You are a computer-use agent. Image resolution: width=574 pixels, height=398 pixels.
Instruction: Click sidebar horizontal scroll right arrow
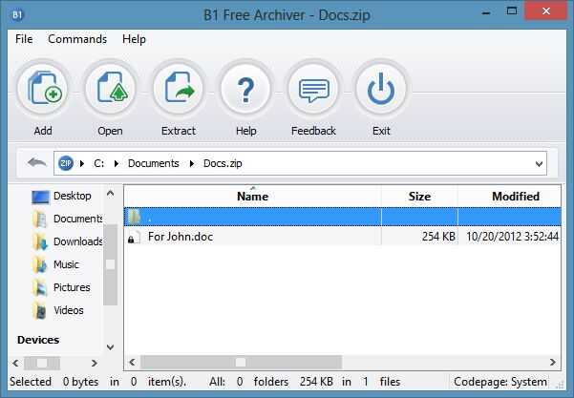pos(95,364)
